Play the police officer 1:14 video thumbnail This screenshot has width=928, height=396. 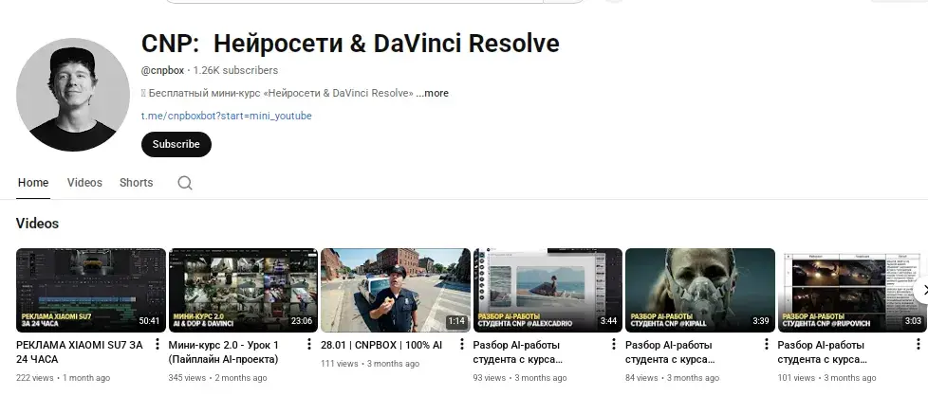pyautogui.click(x=396, y=290)
